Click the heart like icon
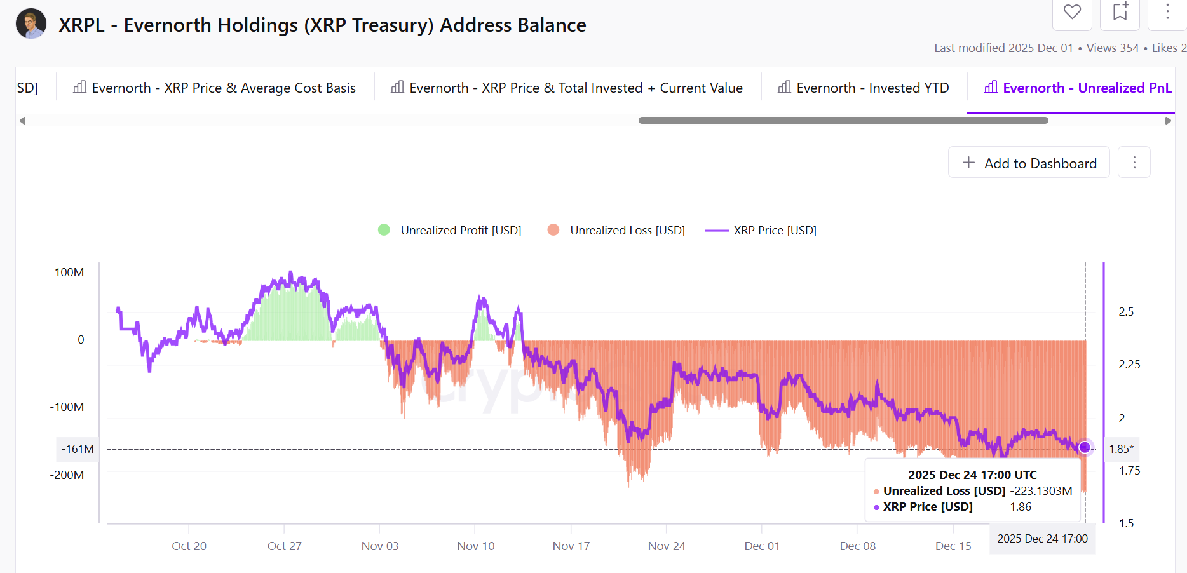 tap(1072, 12)
